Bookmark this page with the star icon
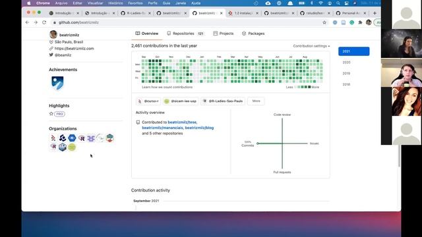The image size is (422, 237). coord(324,22)
